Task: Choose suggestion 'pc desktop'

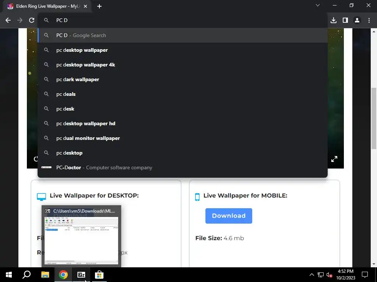Action: click(183, 153)
